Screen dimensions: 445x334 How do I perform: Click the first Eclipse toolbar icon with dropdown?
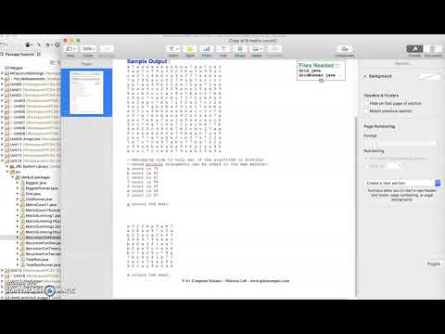pyautogui.click(x=4, y=45)
